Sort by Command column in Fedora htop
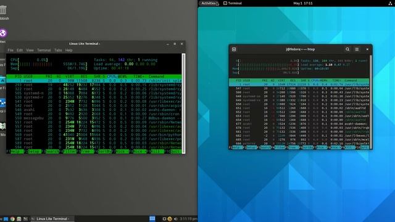Screen dimensions: 395x222 pos(351,81)
